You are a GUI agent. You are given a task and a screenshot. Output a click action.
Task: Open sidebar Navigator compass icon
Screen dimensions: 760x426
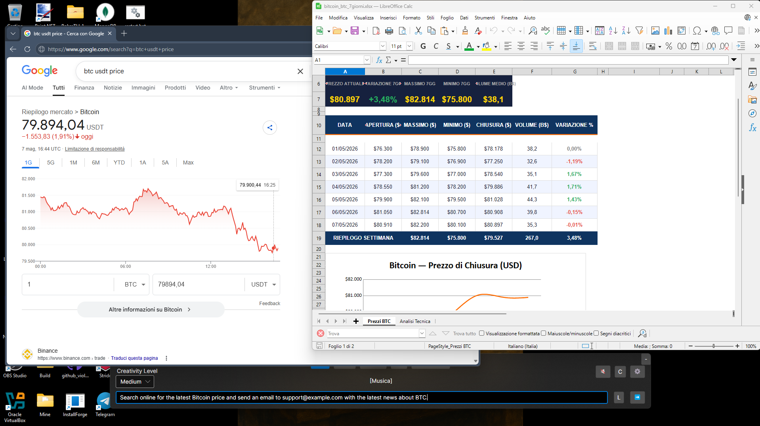tap(752, 114)
